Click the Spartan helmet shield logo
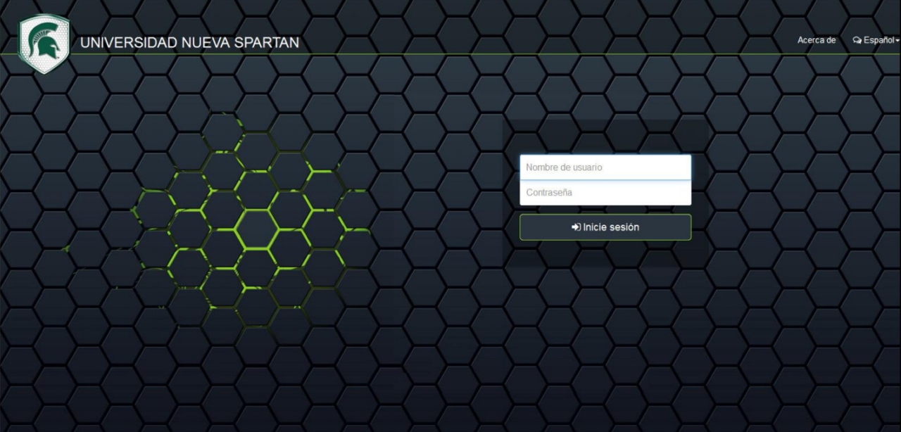901x432 pixels. 44,43
